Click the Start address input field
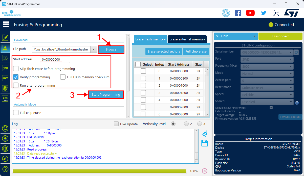 (x=55, y=59)
